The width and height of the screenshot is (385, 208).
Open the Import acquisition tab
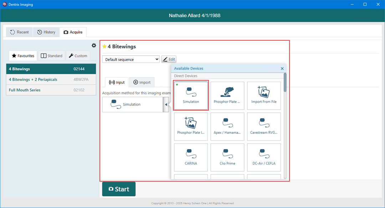click(142, 82)
